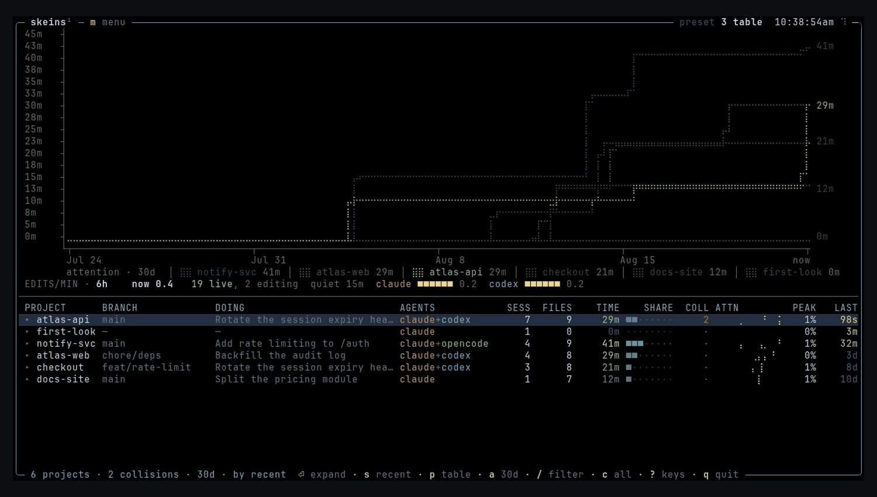Viewport: 877px width, 497px height.
Task: Expand the atlas-api row arrow
Action: 27,320
